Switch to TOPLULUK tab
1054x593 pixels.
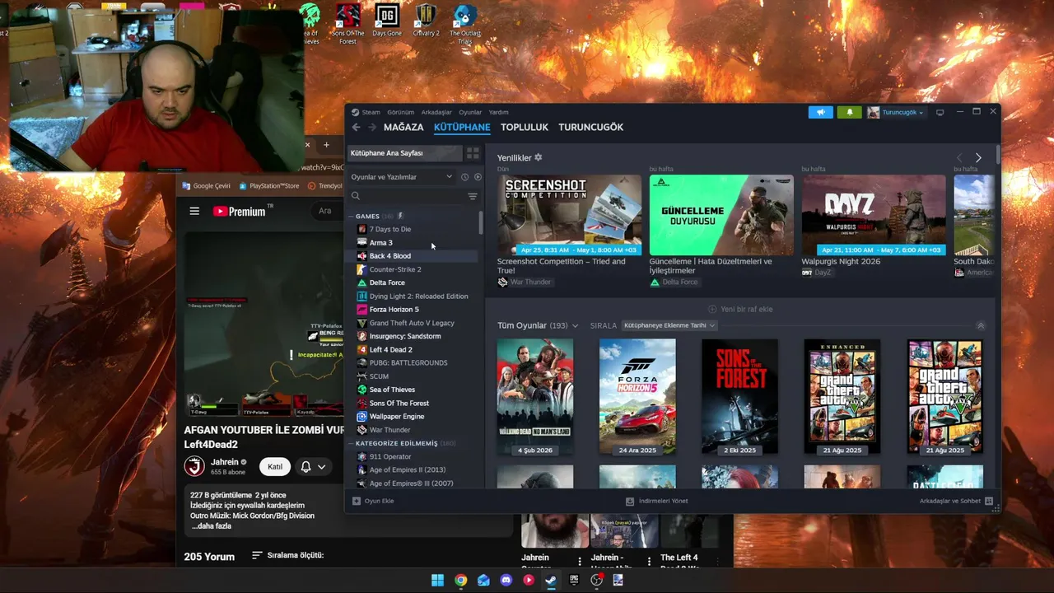pyautogui.click(x=525, y=128)
